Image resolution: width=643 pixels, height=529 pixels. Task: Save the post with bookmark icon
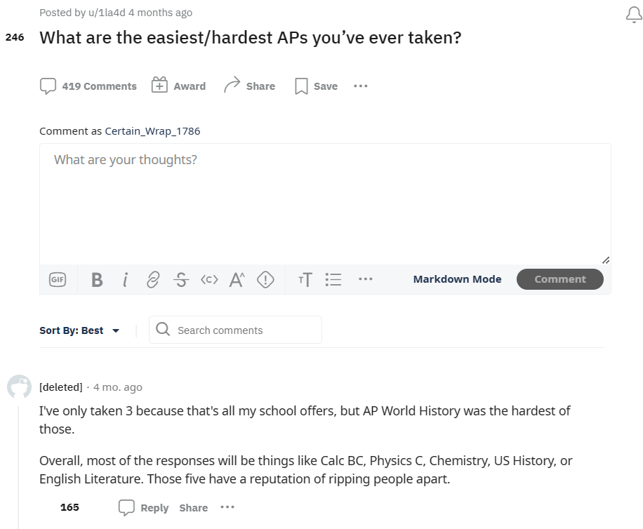(316, 86)
